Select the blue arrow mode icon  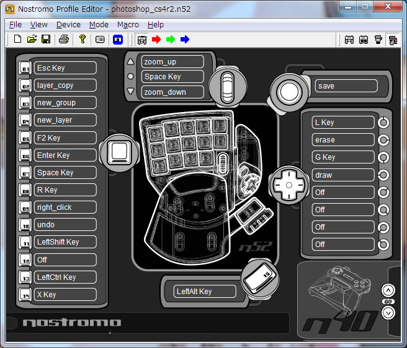(185, 40)
